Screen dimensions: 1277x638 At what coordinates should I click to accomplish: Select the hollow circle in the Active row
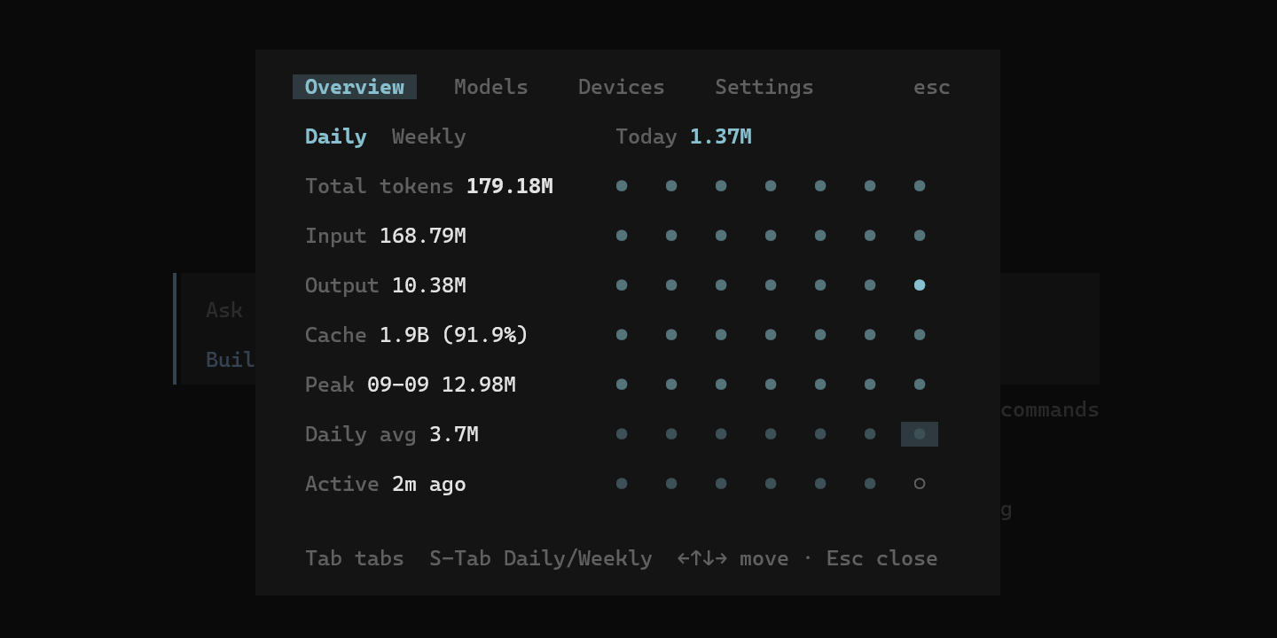[x=920, y=484]
